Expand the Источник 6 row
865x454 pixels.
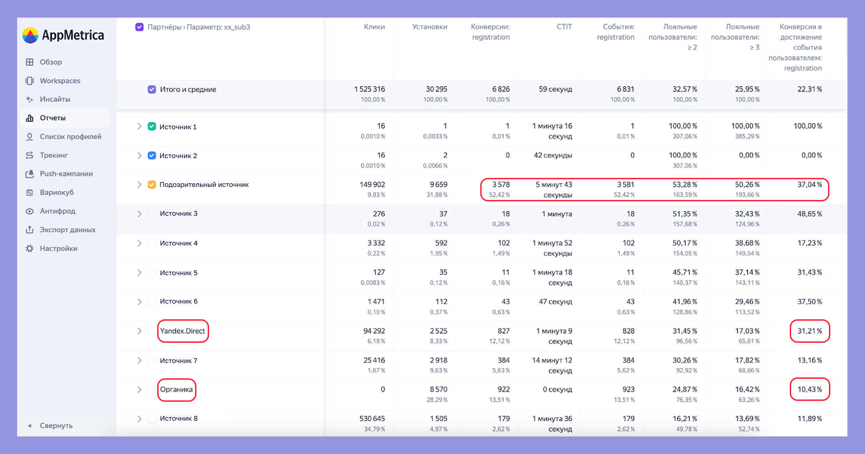point(139,301)
